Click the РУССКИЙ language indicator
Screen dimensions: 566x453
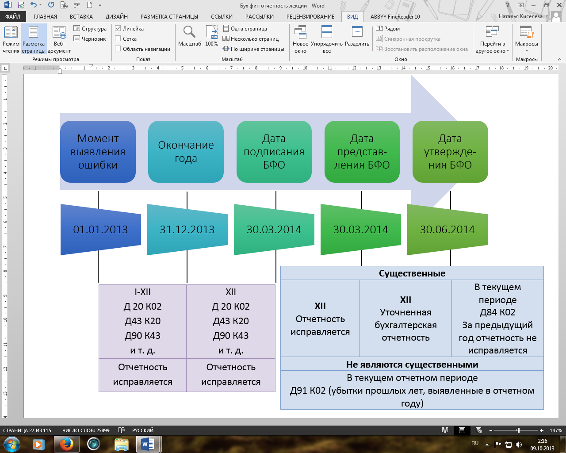click(x=143, y=430)
